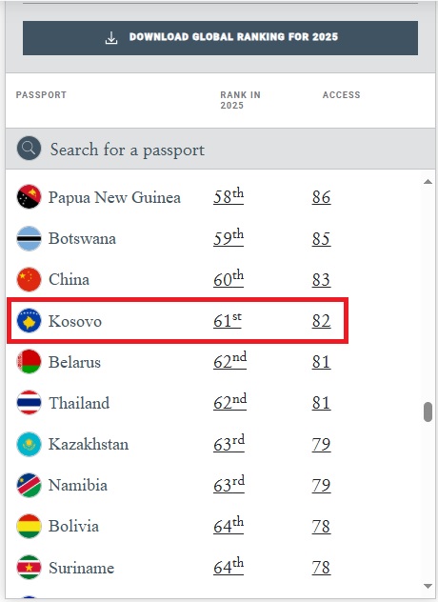The height and width of the screenshot is (602, 438).
Task: Select the Kazakhstan flag icon
Action: click(x=29, y=444)
